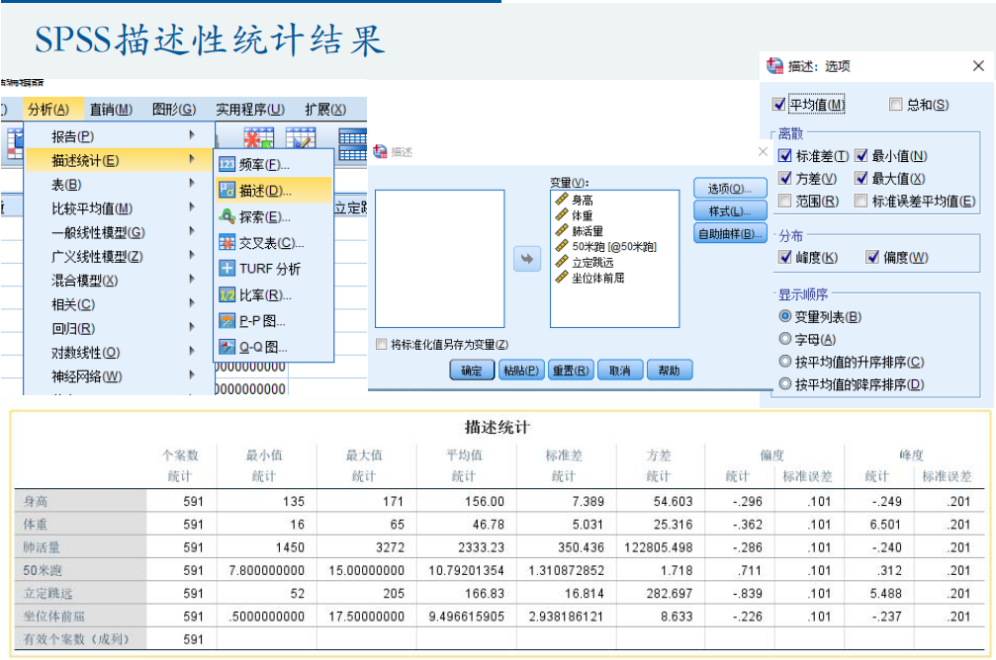Expand the 广义线性模型(Z) submenu
Image resolution: width=996 pixels, height=660 pixels.
[x=118, y=256]
